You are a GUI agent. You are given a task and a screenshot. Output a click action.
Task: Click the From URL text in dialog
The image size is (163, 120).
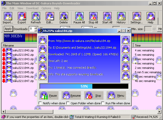pos(79,41)
